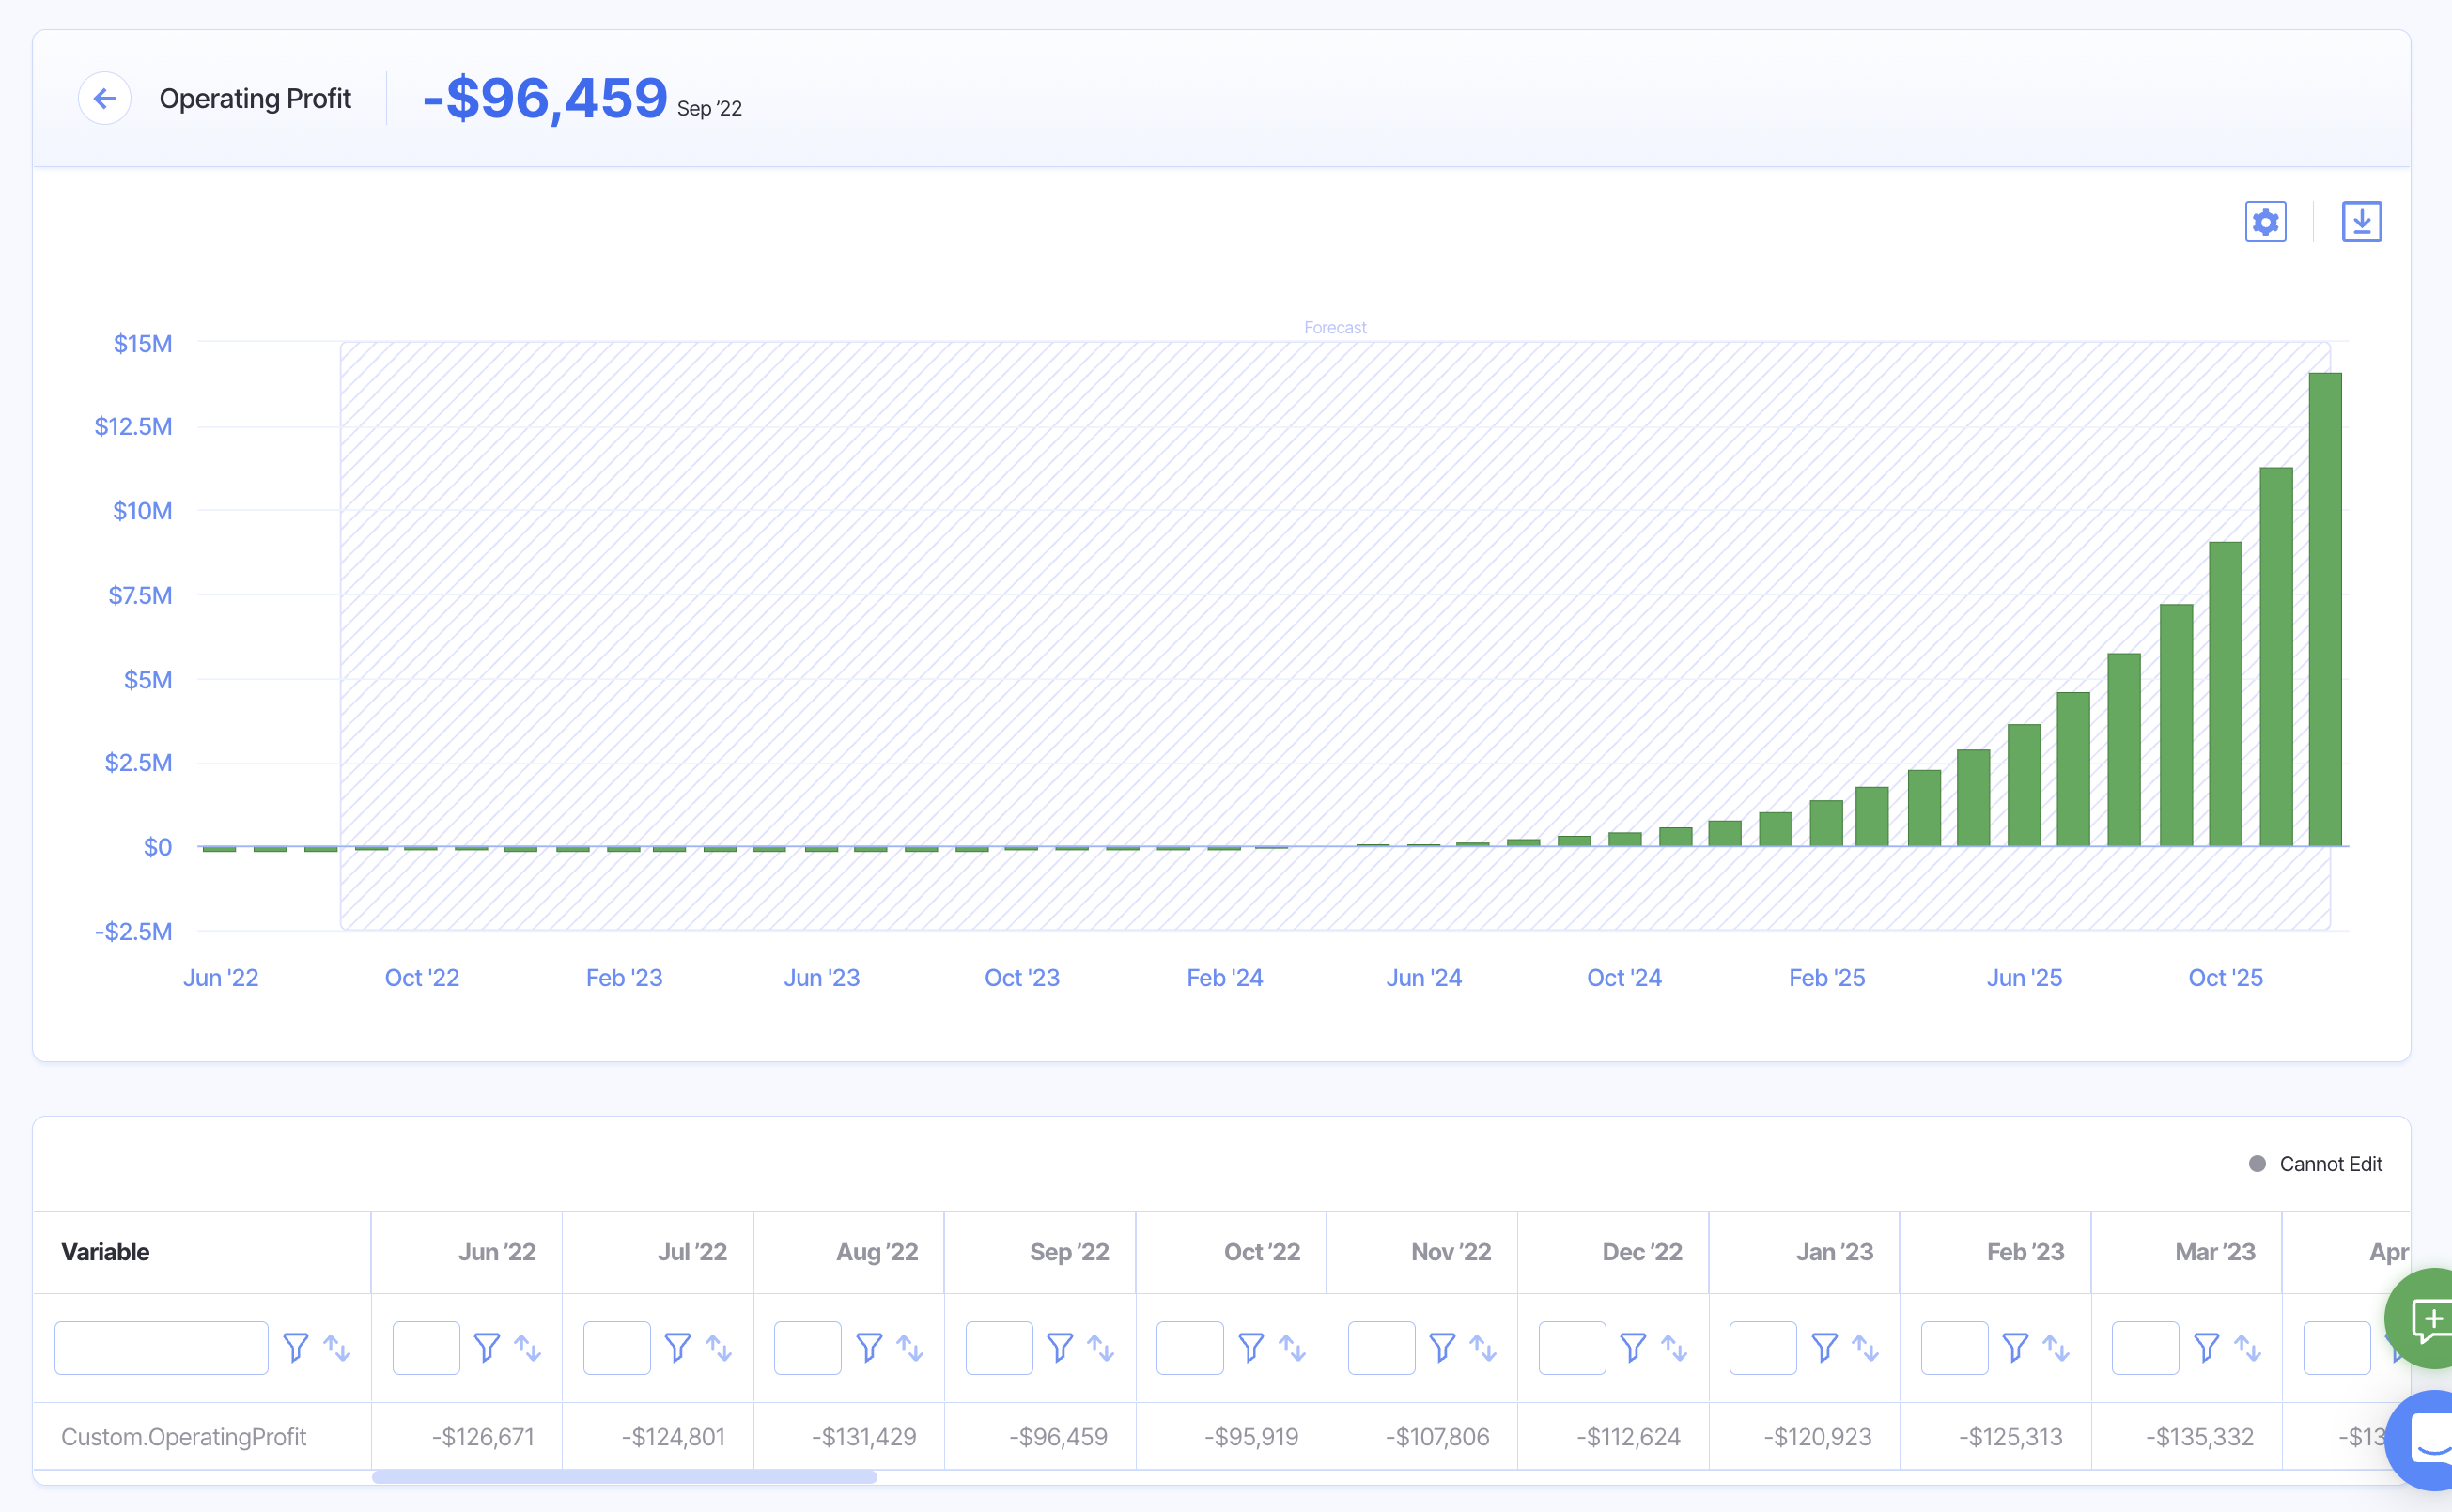The width and height of the screenshot is (2452, 1512).
Task: Select the Sep '22 value cell -$96,459
Action: click(1058, 1436)
